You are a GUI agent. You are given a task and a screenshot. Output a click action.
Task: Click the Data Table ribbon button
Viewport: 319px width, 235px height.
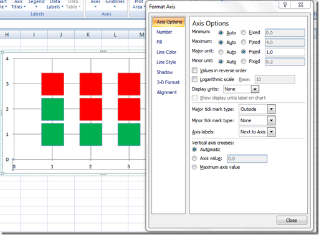coord(73,4)
